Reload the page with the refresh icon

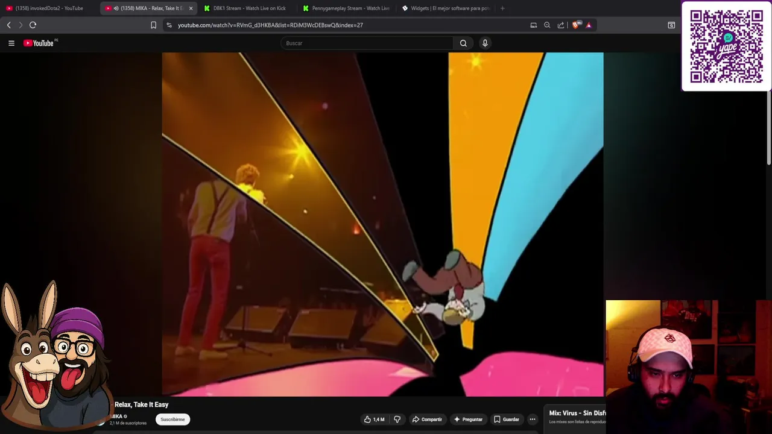pyautogui.click(x=33, y=25)
